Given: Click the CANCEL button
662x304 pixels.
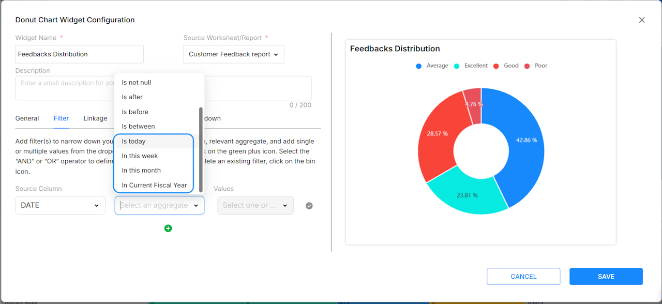Looking at the screenshot, I should [523, 277].
